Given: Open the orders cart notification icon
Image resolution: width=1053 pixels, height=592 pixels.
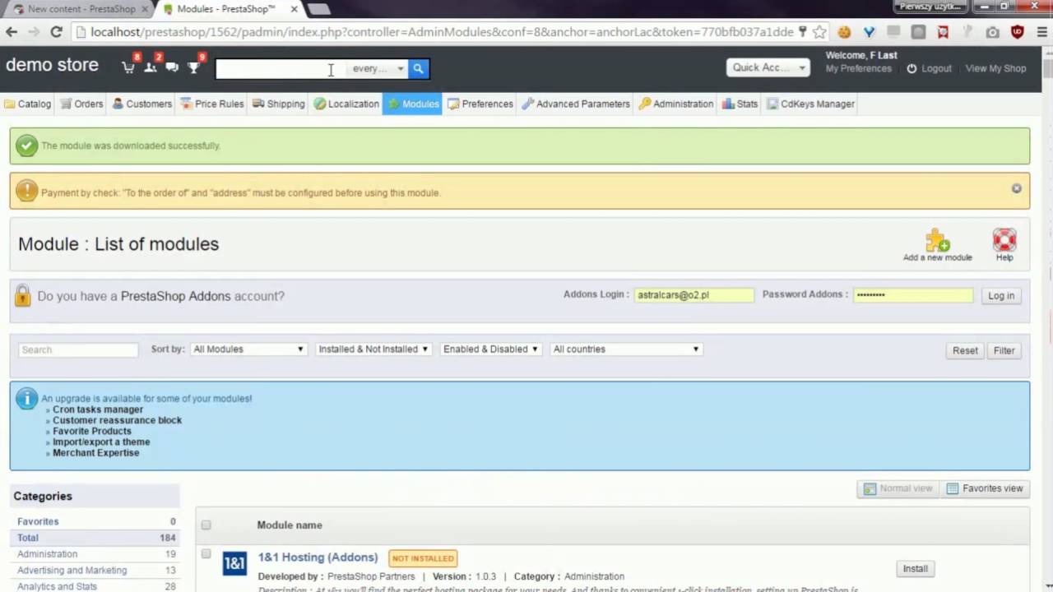Looking at the screenshot, I should pyautogui.click(x=128, y=67).
